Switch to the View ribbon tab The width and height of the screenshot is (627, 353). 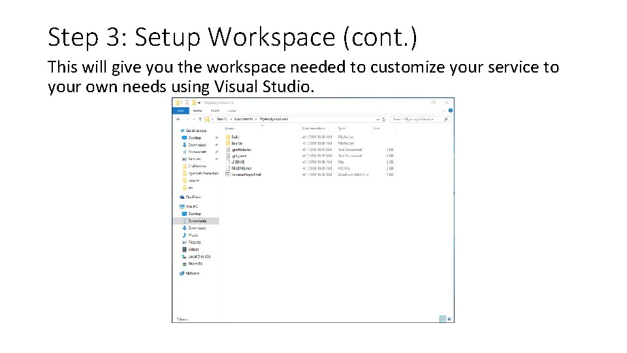point(232,111)
